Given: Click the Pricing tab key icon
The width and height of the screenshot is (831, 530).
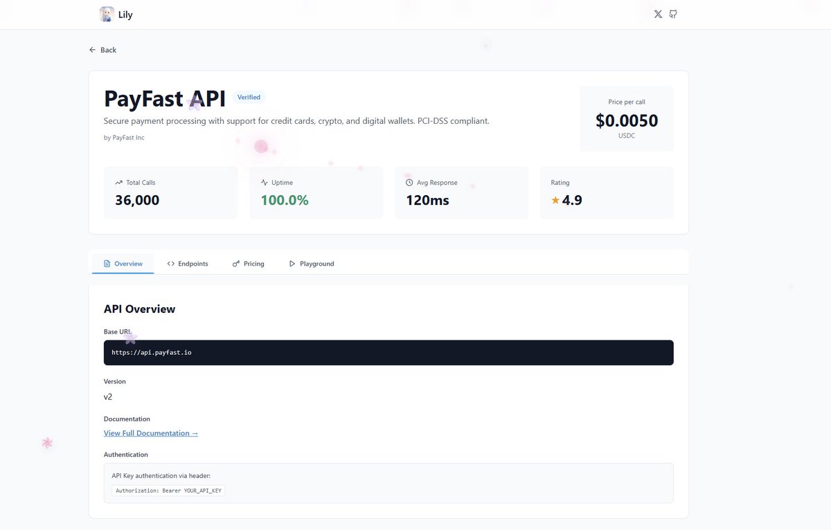Looking at the screenshot, I should 236,264.
